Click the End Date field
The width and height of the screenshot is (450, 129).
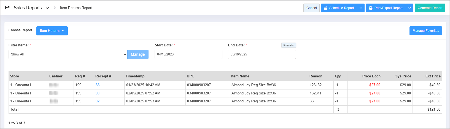262,54
